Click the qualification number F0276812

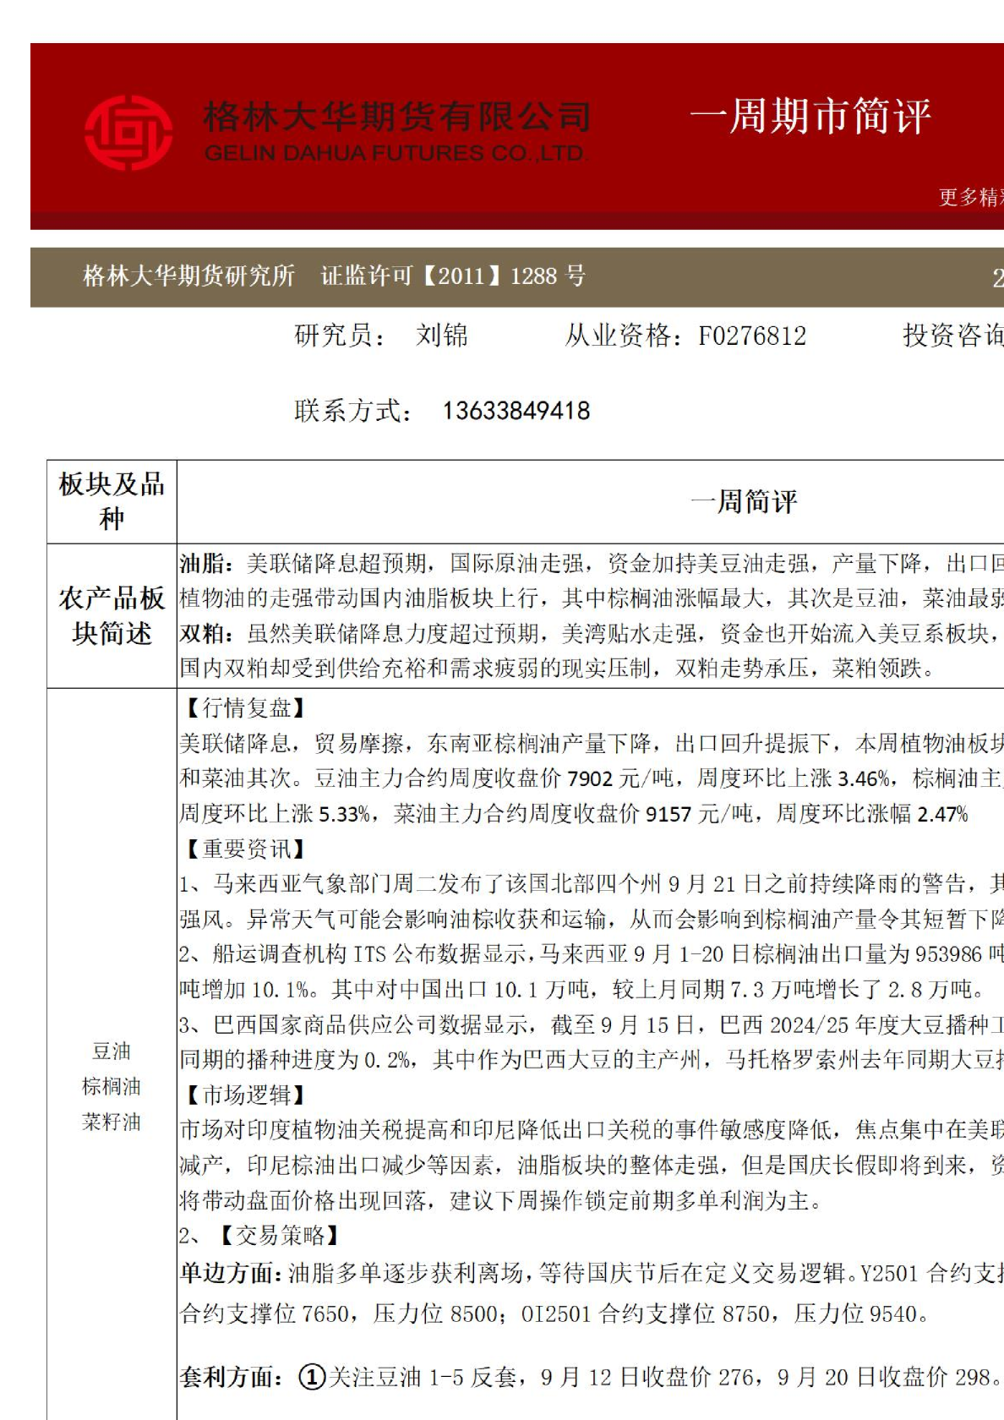click(x=752, y=336)
